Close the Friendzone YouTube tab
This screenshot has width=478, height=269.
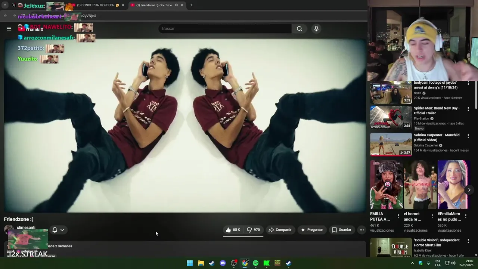click(182, 5)
